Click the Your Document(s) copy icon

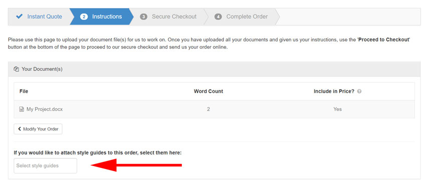16,69
